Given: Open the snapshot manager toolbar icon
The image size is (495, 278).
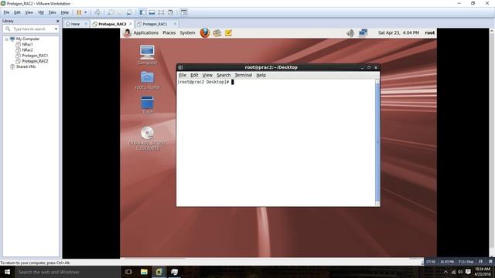Looking at the screenshot, I should pyautogui.click(x=129, y=12).
